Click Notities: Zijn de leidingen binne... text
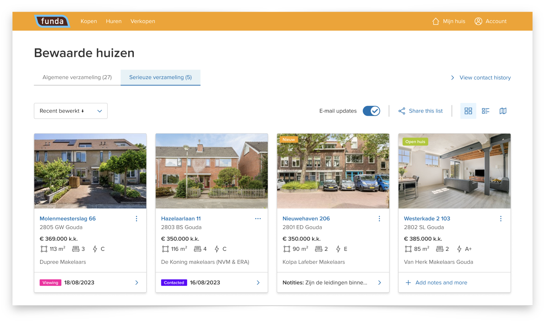Image resolution: width=545 pixels, height=321 pixels. 325,283
